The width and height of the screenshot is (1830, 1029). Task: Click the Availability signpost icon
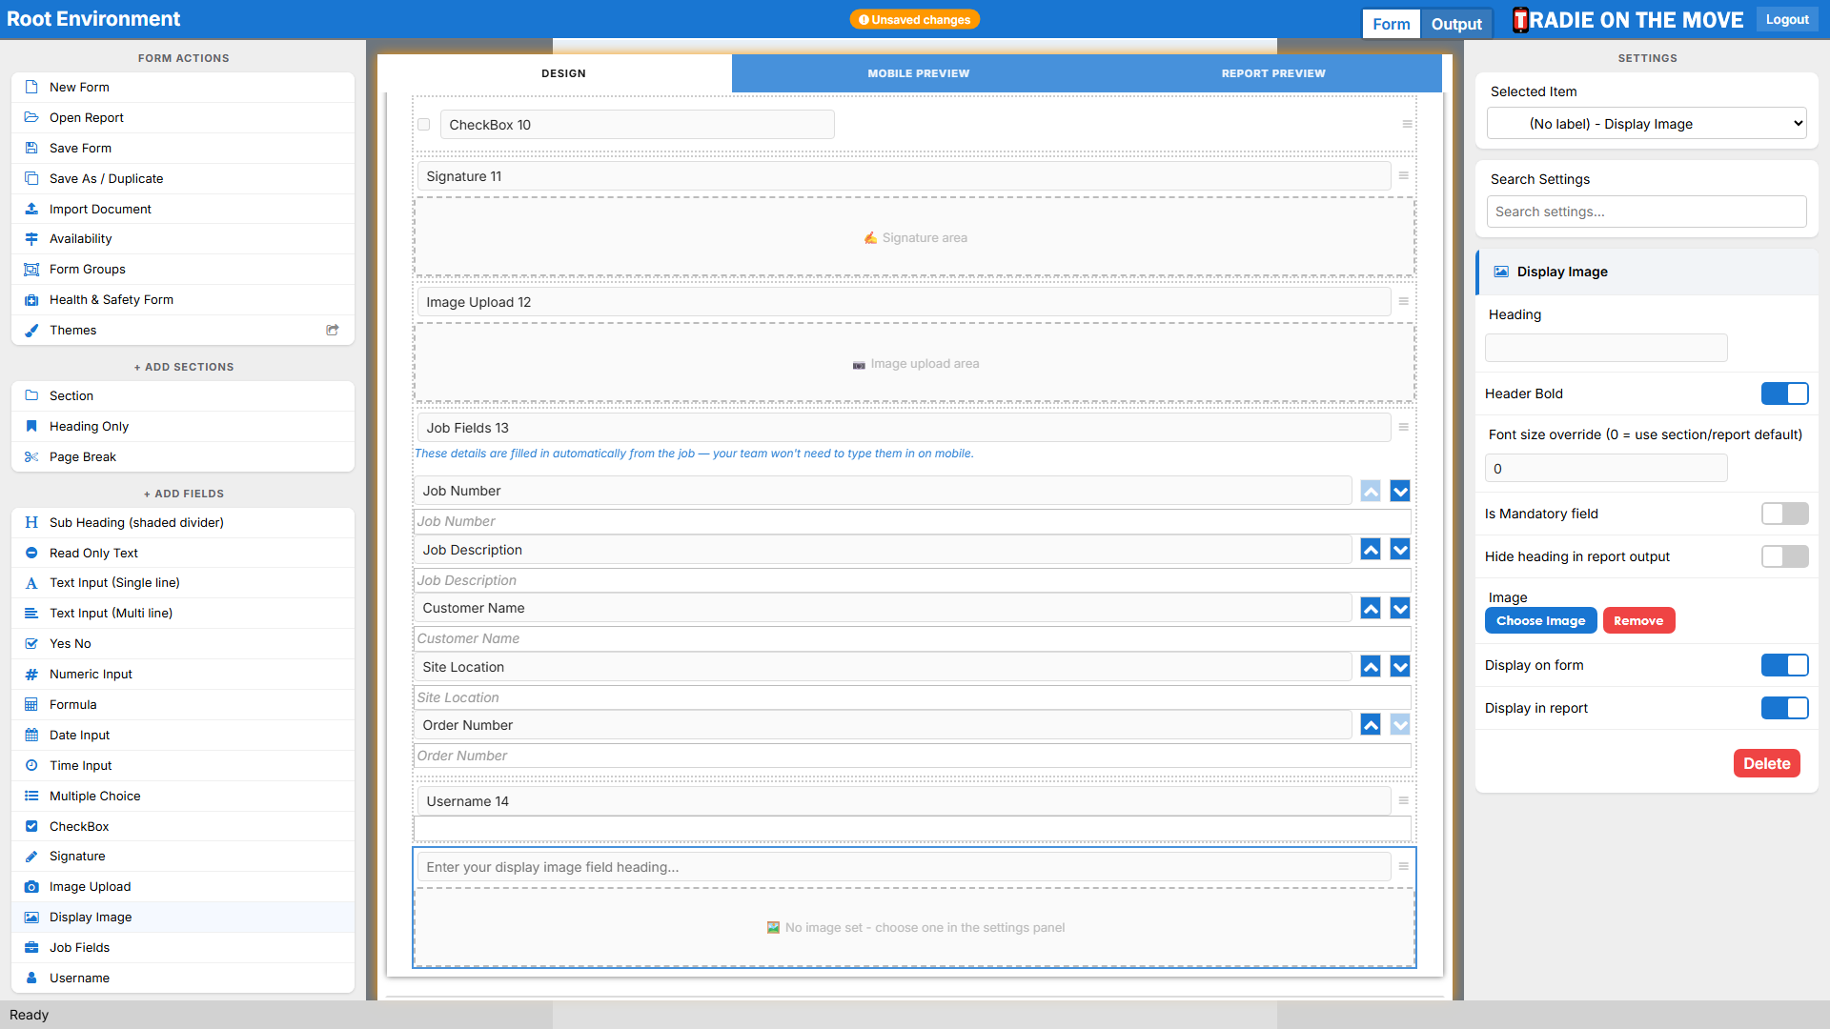click(x=31, y=239)
